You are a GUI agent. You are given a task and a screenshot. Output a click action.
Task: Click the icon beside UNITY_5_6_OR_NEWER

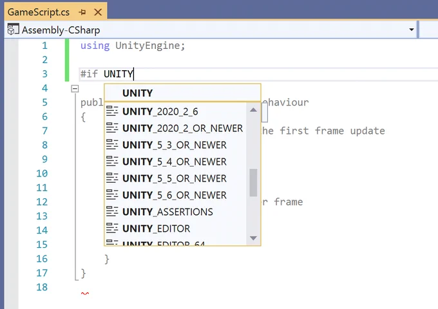pos(112,194)
